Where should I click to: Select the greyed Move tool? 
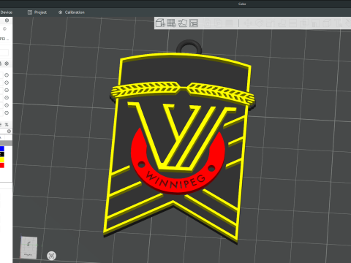pyautogui.click(x=248, y=23)
